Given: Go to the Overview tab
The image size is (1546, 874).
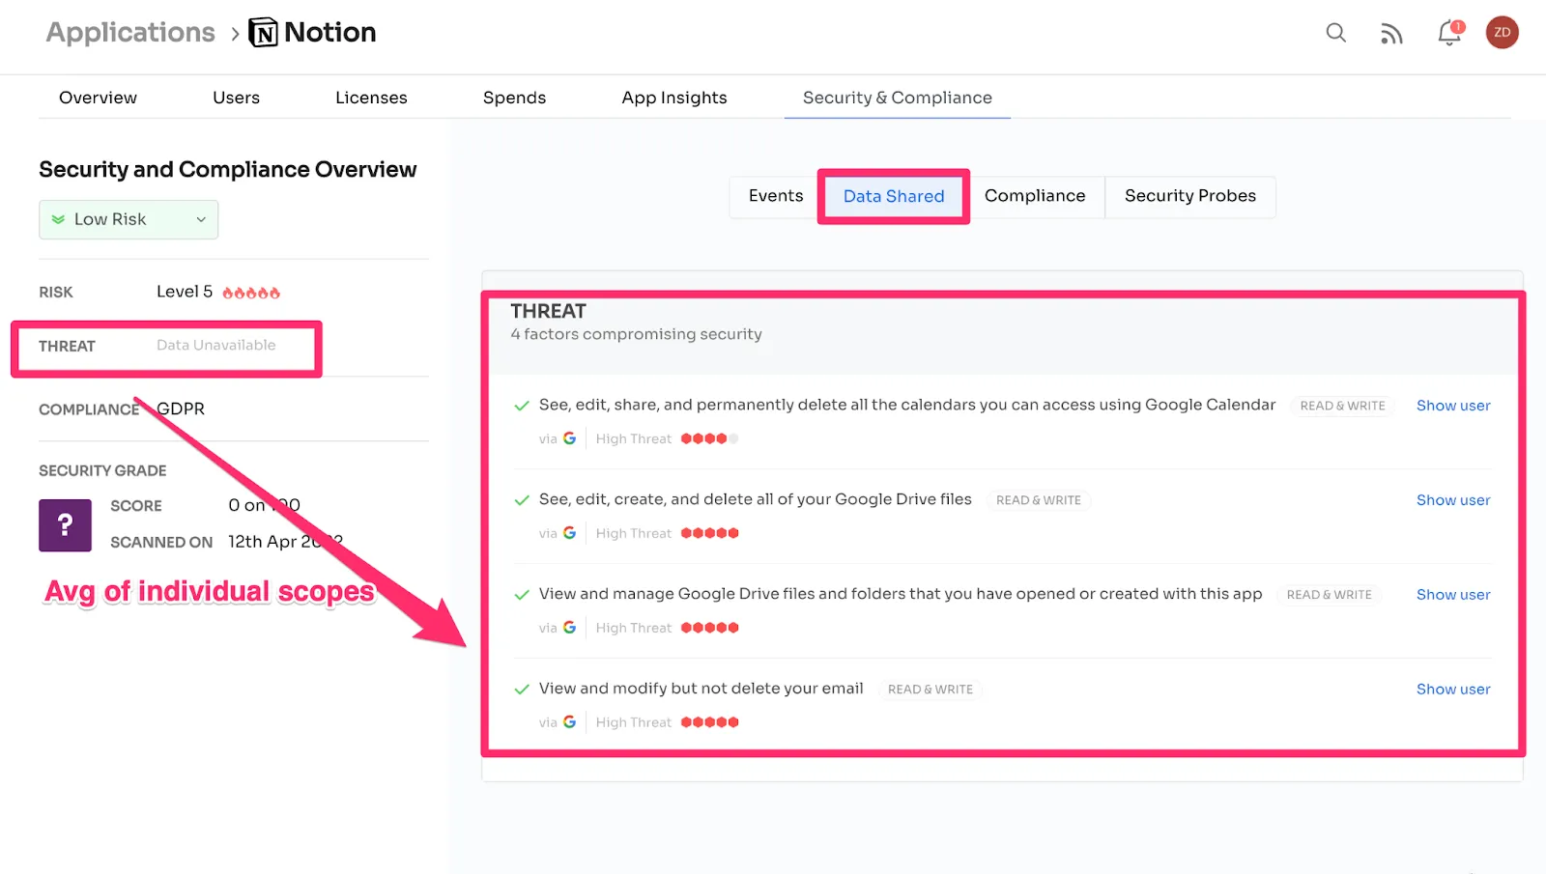Looking at the screenshot, I should click(98, 98).
